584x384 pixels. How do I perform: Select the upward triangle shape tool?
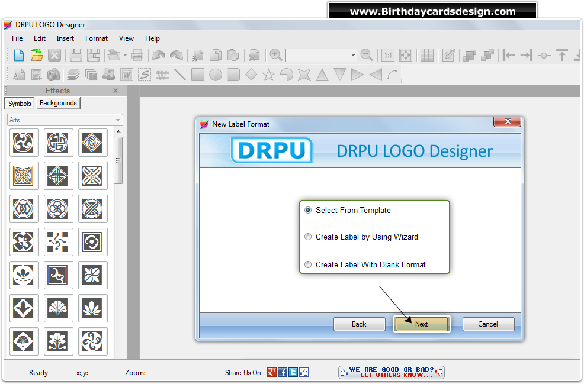[x=322, y=75]
